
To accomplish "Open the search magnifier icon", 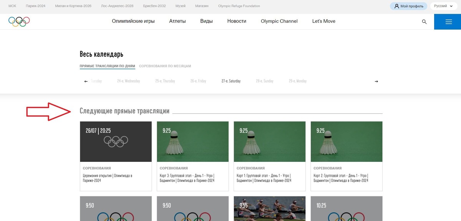I will (424, 22).
